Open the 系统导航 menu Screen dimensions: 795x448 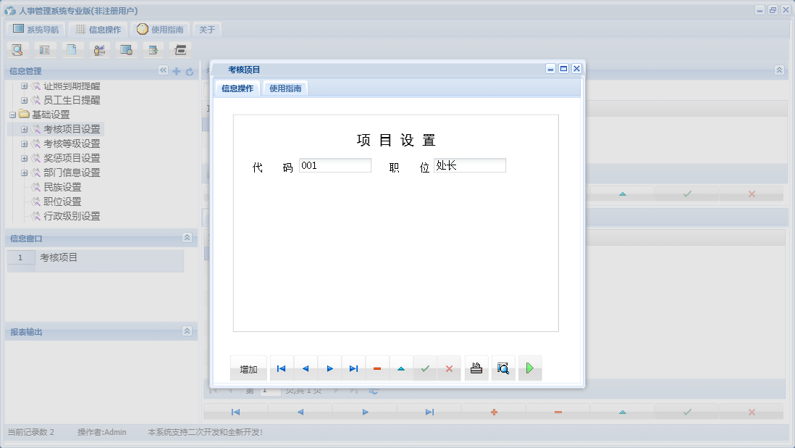pos(35,29)
